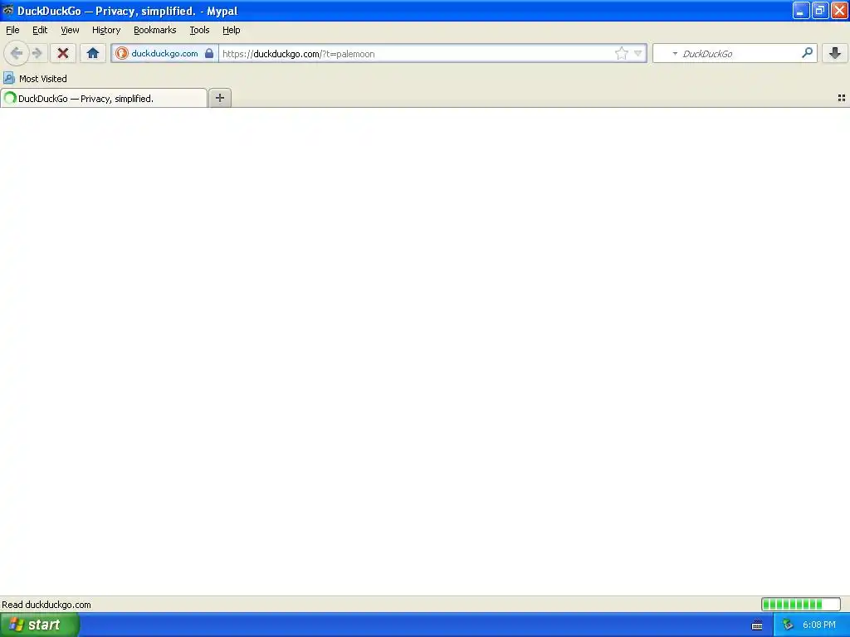Open the Edit menu
Image resolution: width=850 pixels, height=637 pixels.
tap(40, 30)
